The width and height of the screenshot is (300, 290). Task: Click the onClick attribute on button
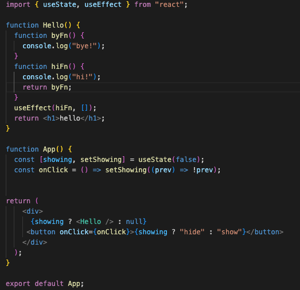pos(74,232)
